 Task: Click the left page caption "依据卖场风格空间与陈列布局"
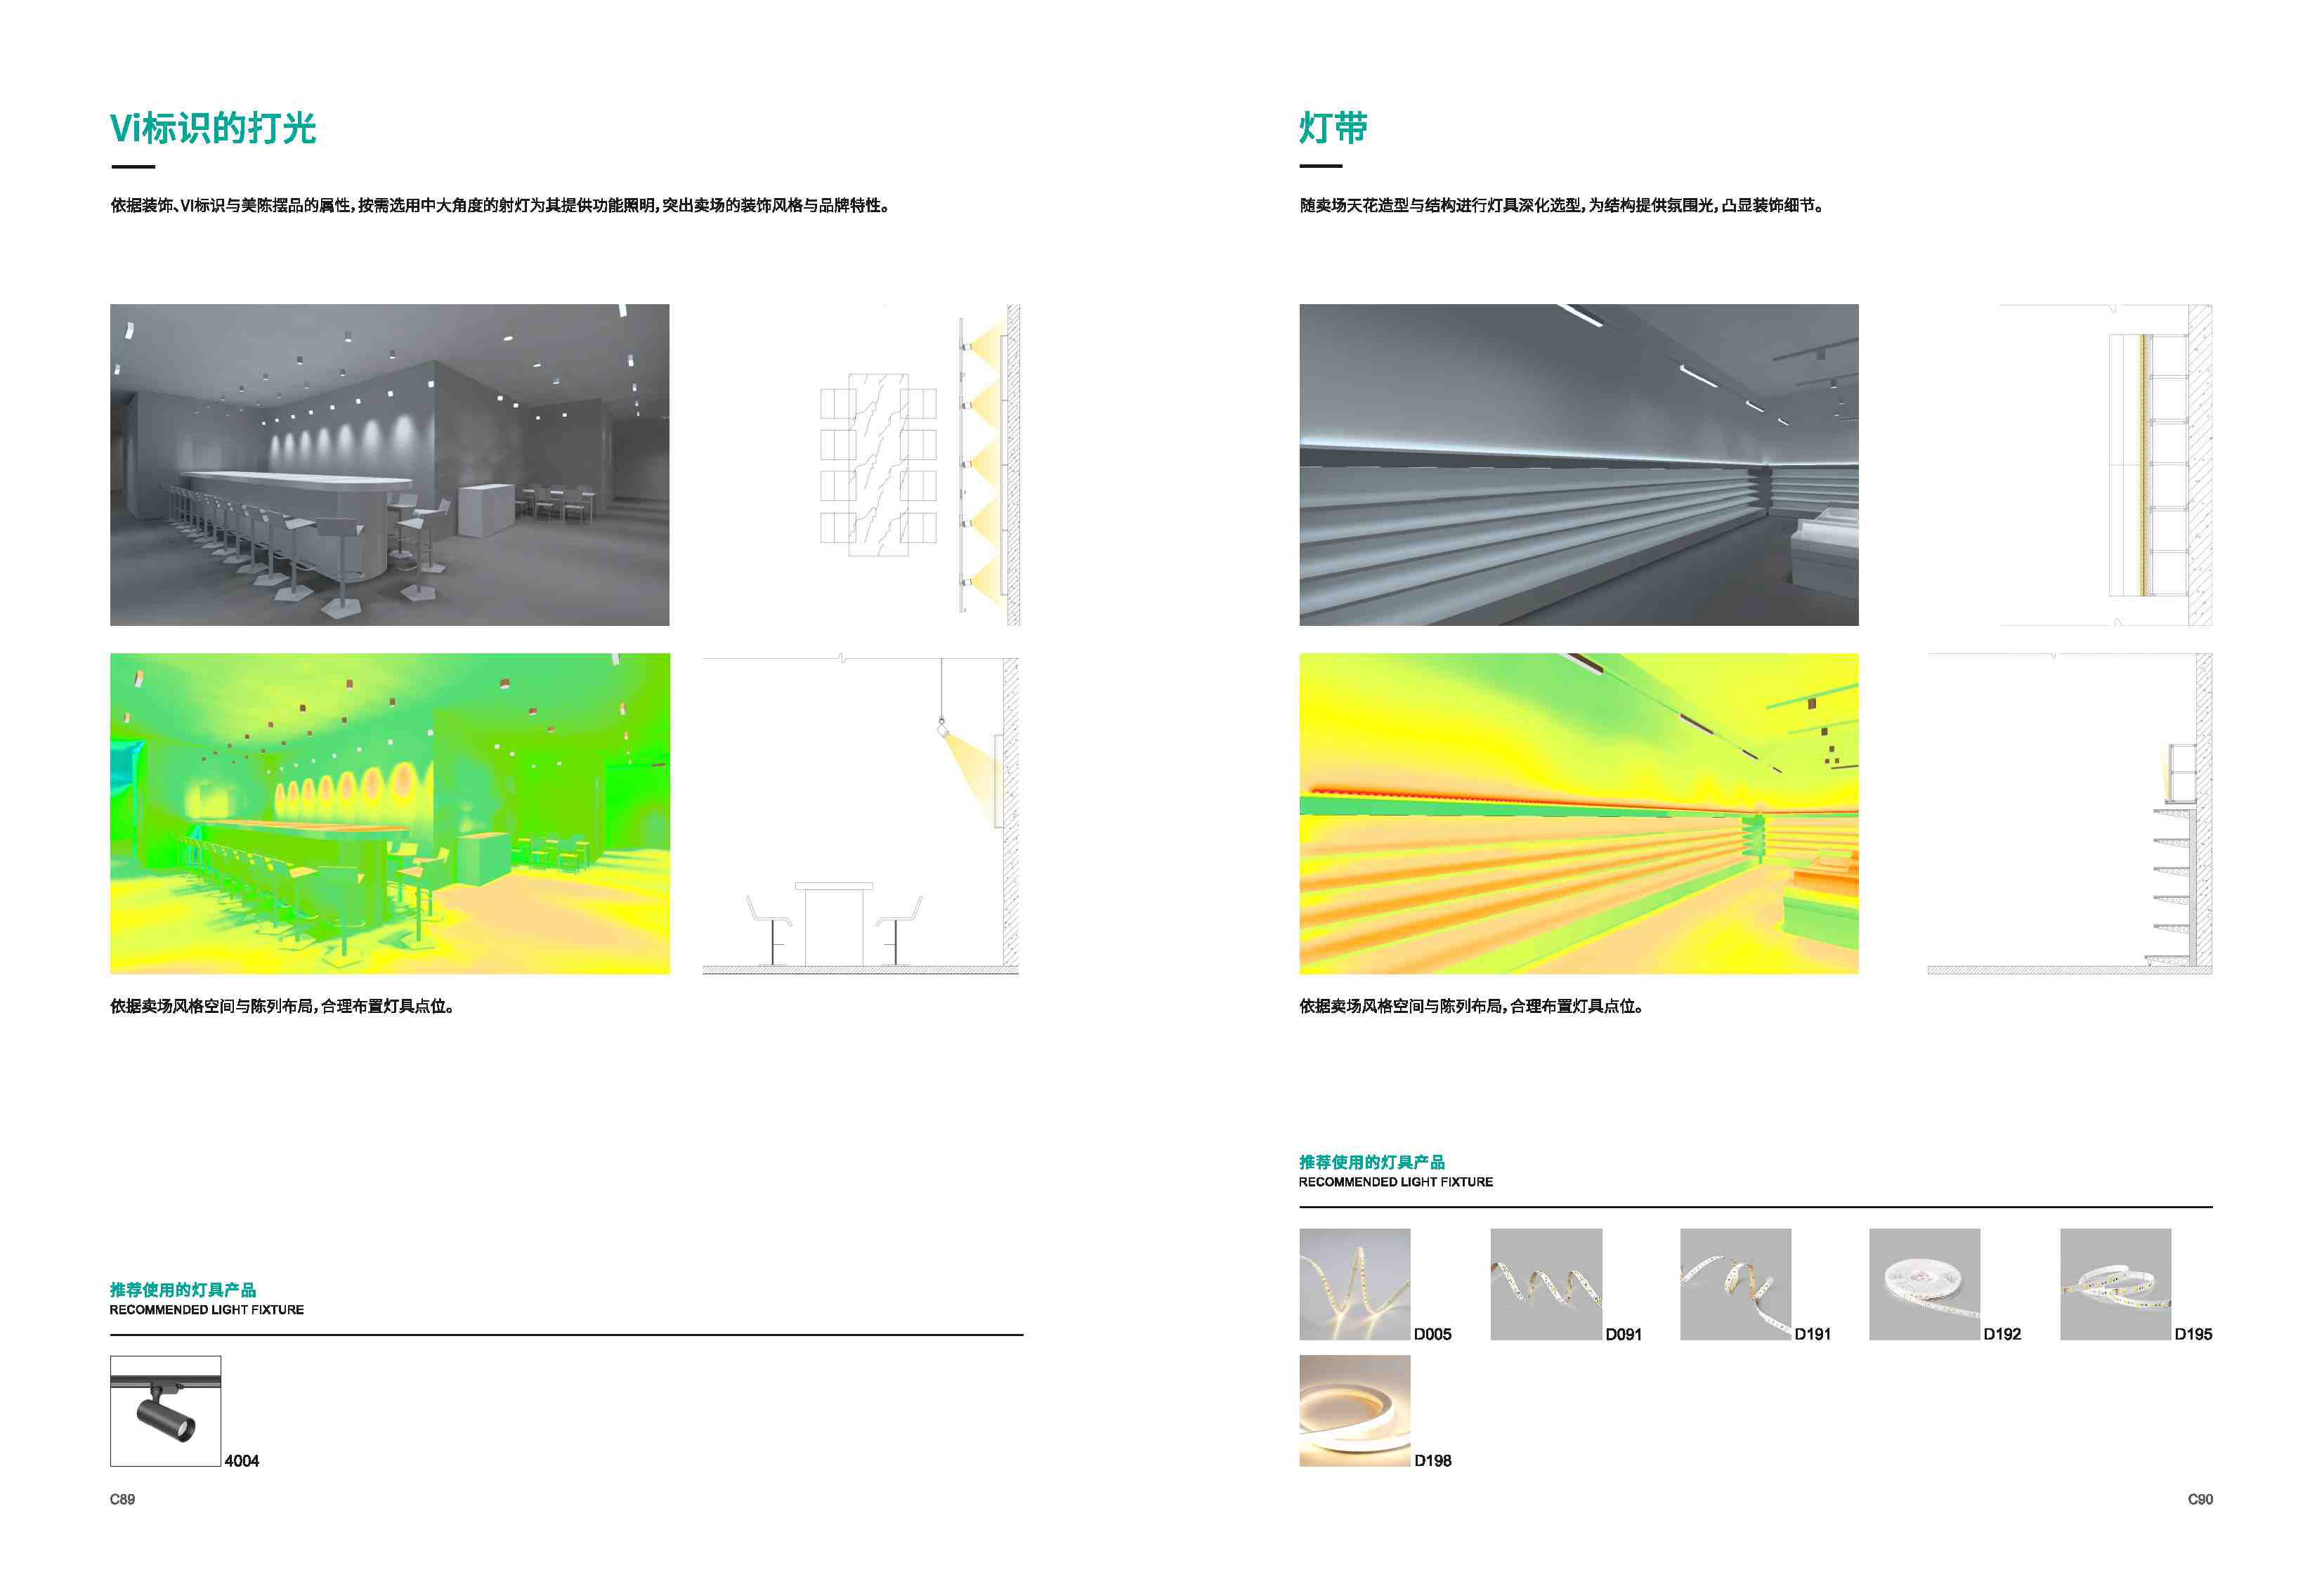pyautogui.click(x=283, y=1006)
